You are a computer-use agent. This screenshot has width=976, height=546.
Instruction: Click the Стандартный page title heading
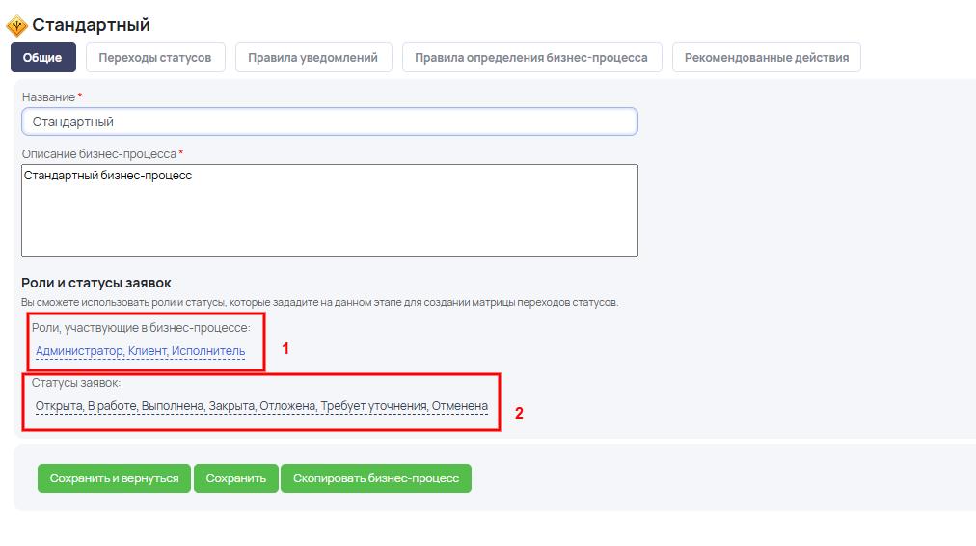click(x=91, y=26)
